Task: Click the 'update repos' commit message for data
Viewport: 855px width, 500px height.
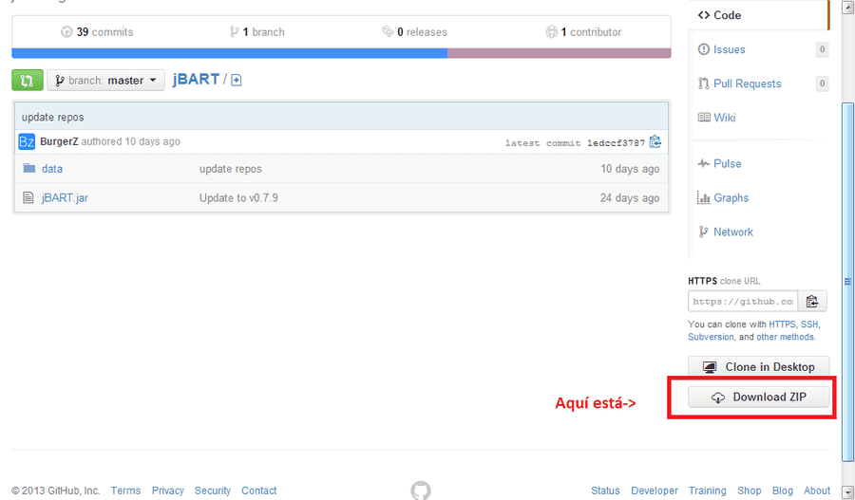Action: point(230,169)
